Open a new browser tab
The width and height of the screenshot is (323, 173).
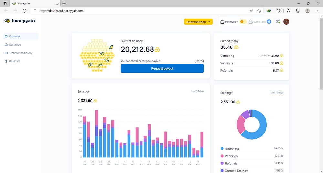pyautogui.click(x=64, y=3)
